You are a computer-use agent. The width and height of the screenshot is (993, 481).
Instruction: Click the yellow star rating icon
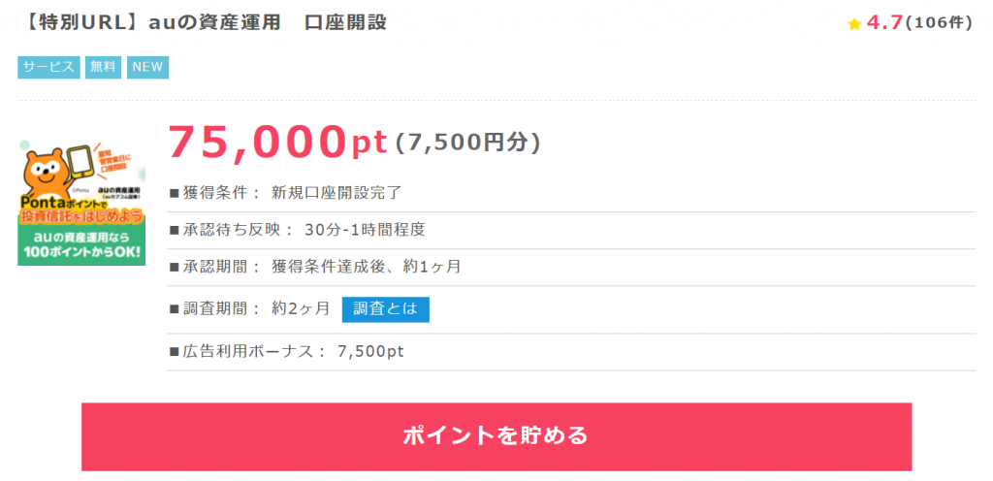[854, 24]
